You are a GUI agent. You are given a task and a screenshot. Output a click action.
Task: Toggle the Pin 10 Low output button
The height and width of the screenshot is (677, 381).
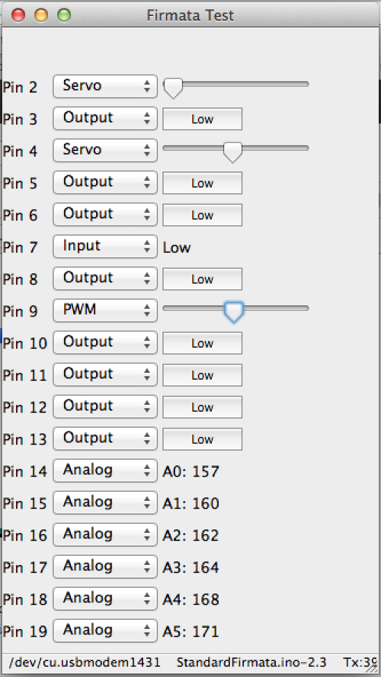(x=203, y=343)
